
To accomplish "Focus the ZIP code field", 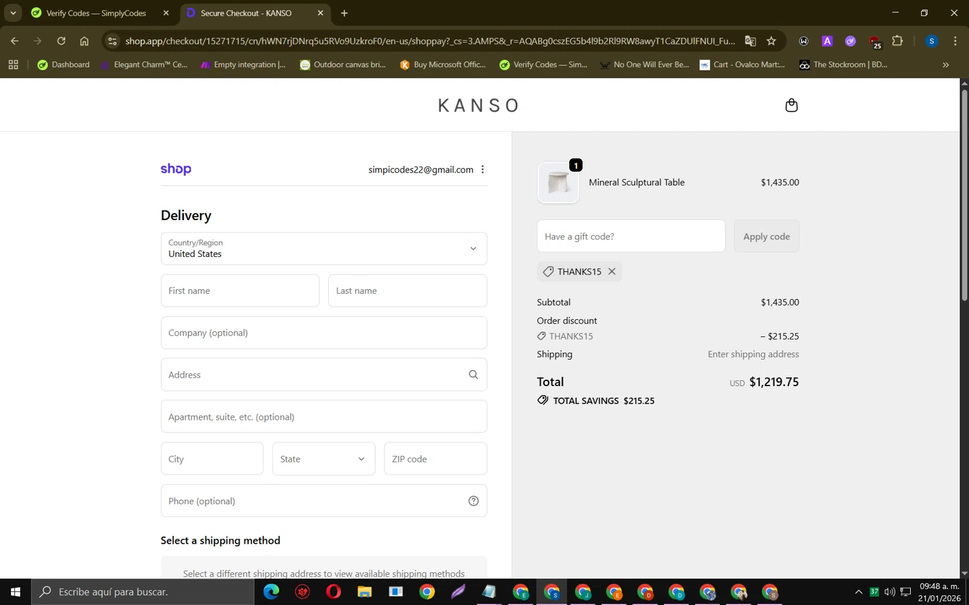I will pyautogui.click(x=435, y=458).
